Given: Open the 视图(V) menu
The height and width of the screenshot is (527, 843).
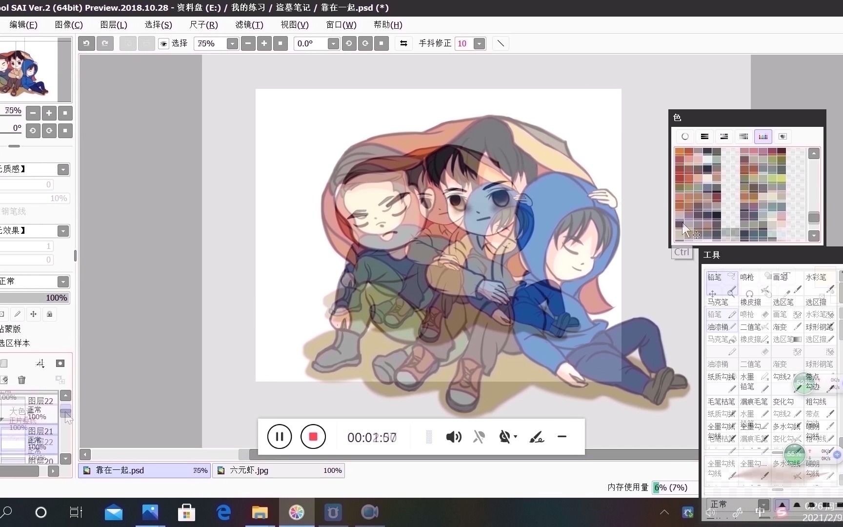Looking at the screenshot, I should [x=295, y=25].
